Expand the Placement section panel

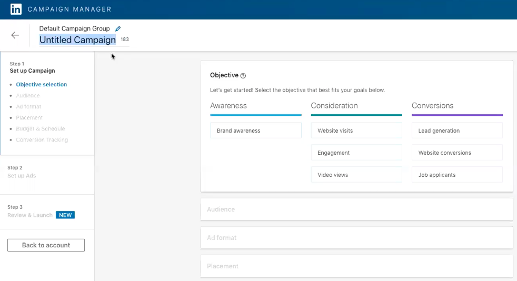[356, 266]
